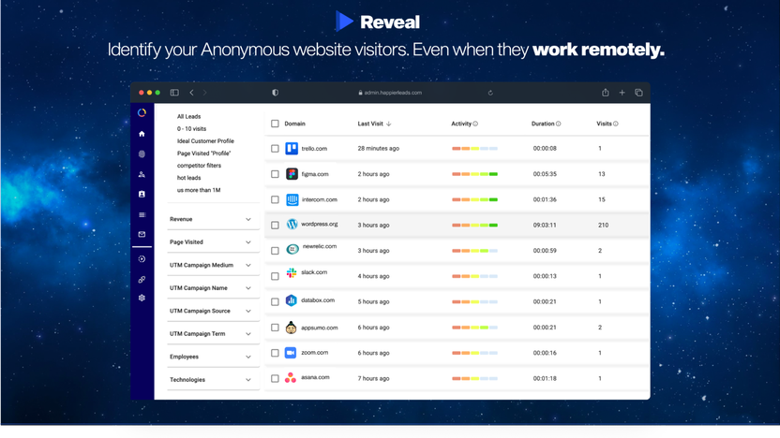Open the settings gear icon in sidebar
Image resolution: width=780 pixels, height=438 pixels.
[x=142, y=298]
